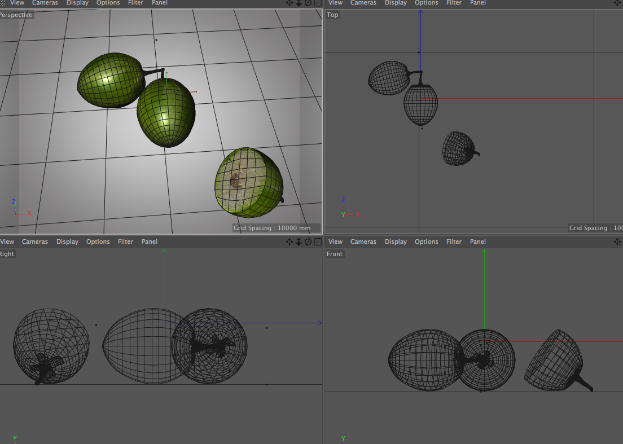The height and width of the screenshot is (444, 623).
Task: Open the Display menu of the Right viewport
Action: (x=68, y=241)
